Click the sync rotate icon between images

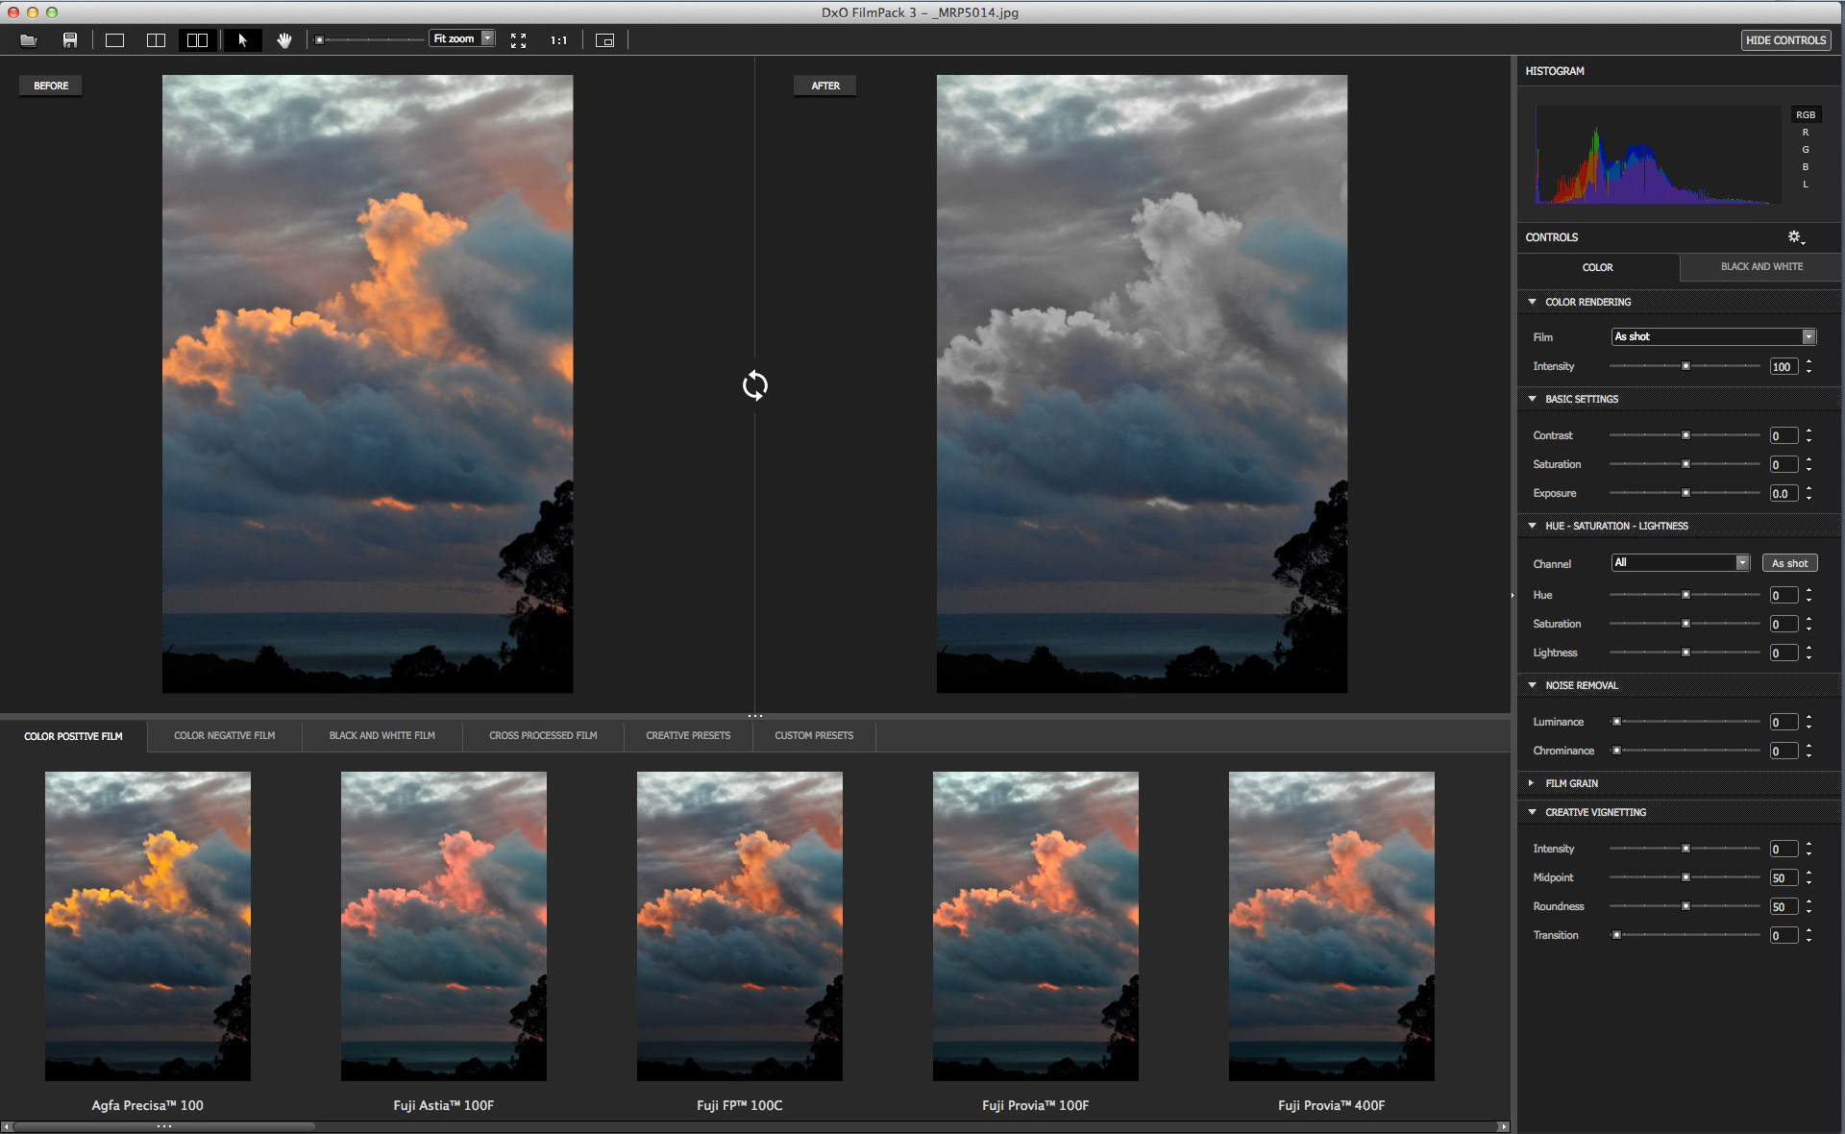click(x=755, y=385)
